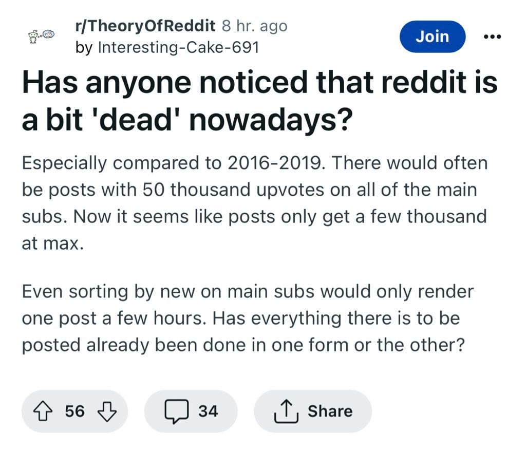Click the share arrow icon
526x450 pixels.
[287, 411]
